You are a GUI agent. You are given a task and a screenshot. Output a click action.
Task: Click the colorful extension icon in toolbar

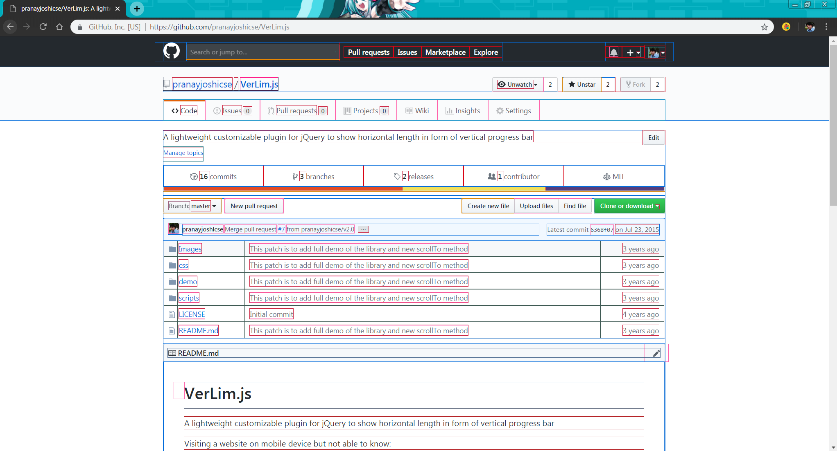click(x=786, y=27)
